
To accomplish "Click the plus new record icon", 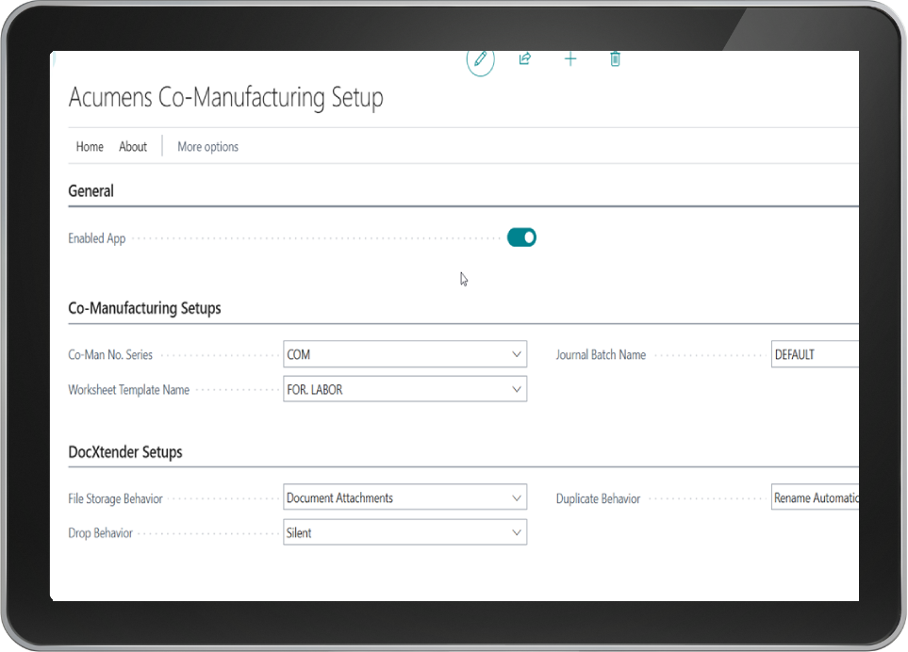I will tap(570, 58).
